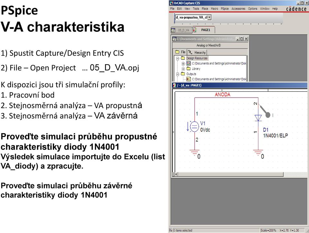Click the Outputs folder icon

click(x=183, y=74)
